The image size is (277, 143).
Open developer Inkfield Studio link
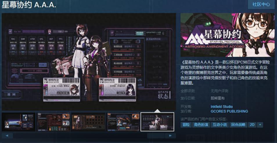222,106
